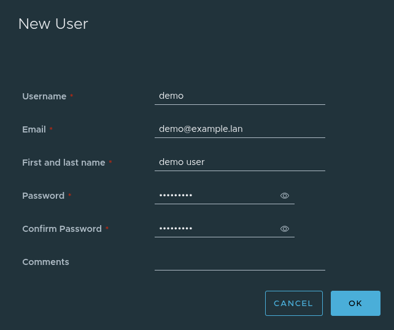Click the Confirm Password label
This screenshot has width=394, height=330.
tap(62, 229)
